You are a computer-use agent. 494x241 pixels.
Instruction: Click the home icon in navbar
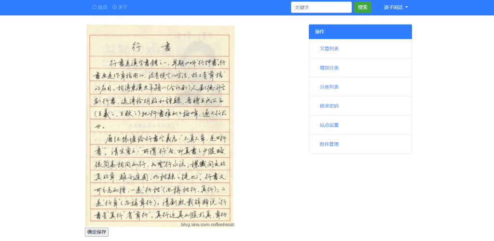(x=94, y=7)
